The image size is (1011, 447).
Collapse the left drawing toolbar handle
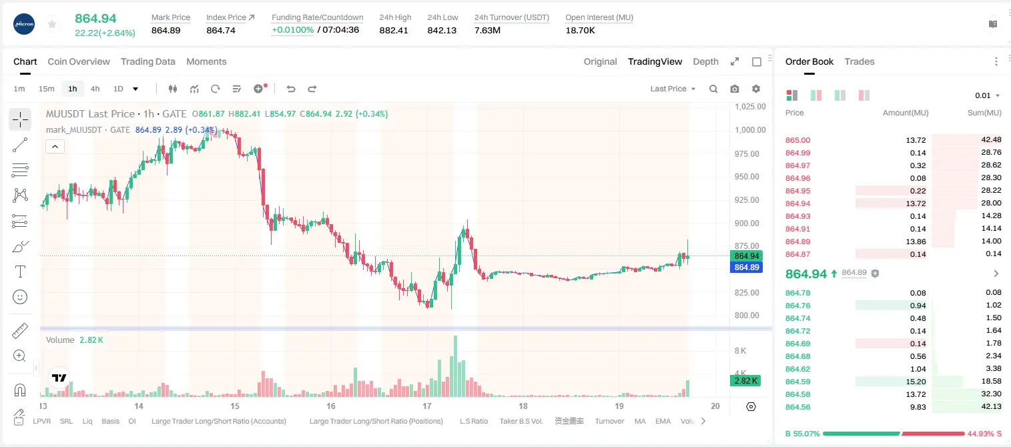coord(37,368)
